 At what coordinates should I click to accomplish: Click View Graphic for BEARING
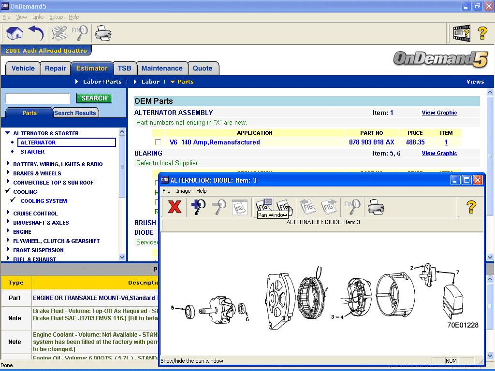[x=439, y=153]
